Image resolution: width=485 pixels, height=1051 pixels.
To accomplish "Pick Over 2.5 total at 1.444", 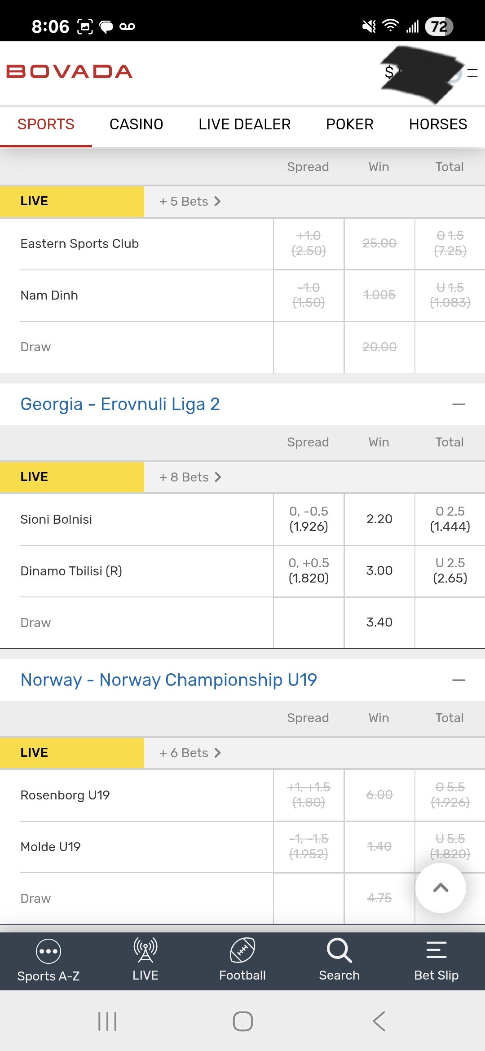I will click(450, 519).
